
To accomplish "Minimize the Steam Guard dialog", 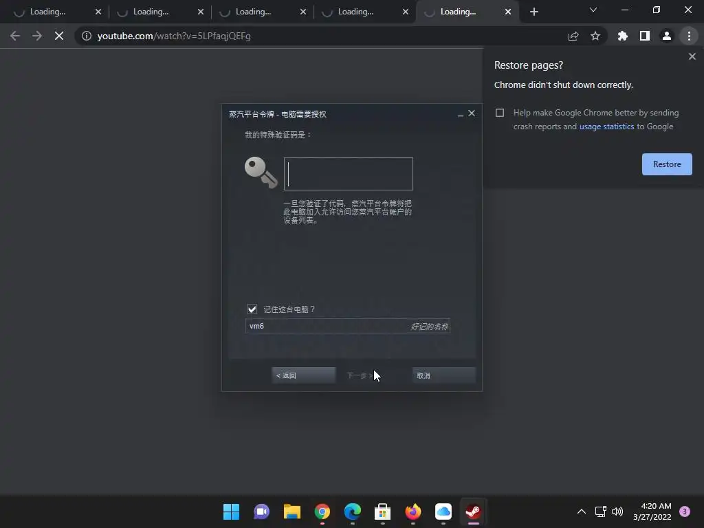I will coord(460,114).
